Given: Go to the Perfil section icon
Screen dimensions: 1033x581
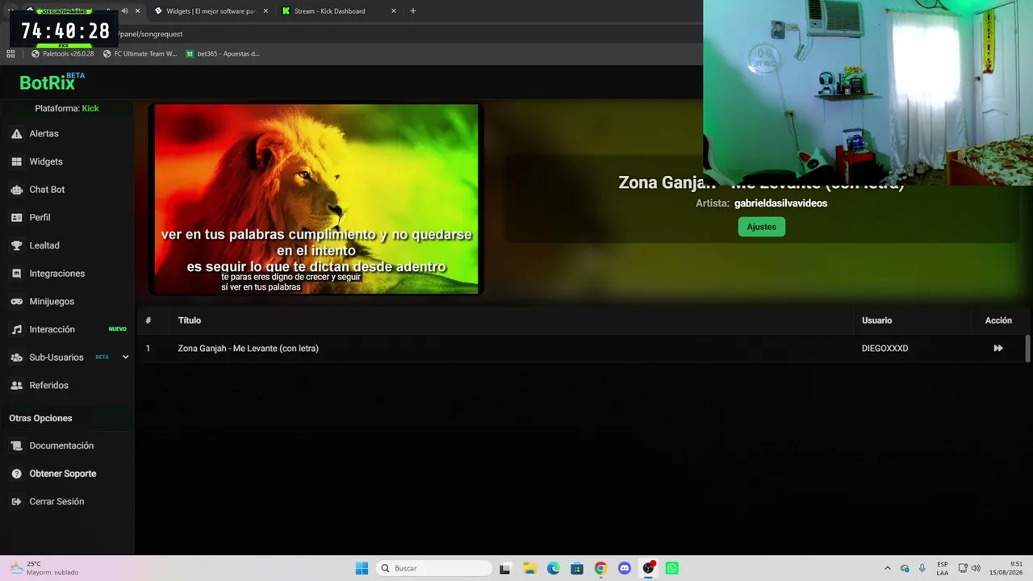Looking at the screenshot, I should 16,217.
